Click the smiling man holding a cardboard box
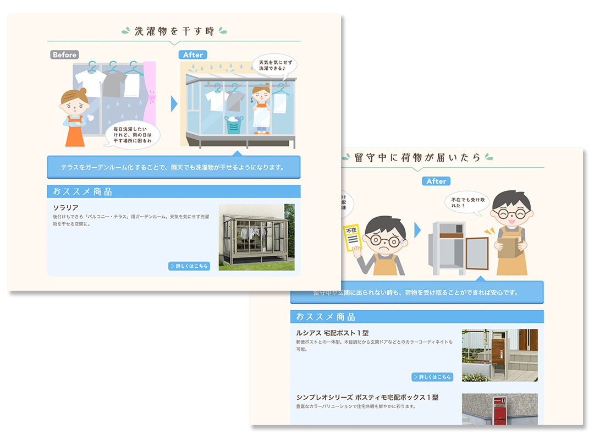Screen dimensions: 594x440 coord(512,233)
